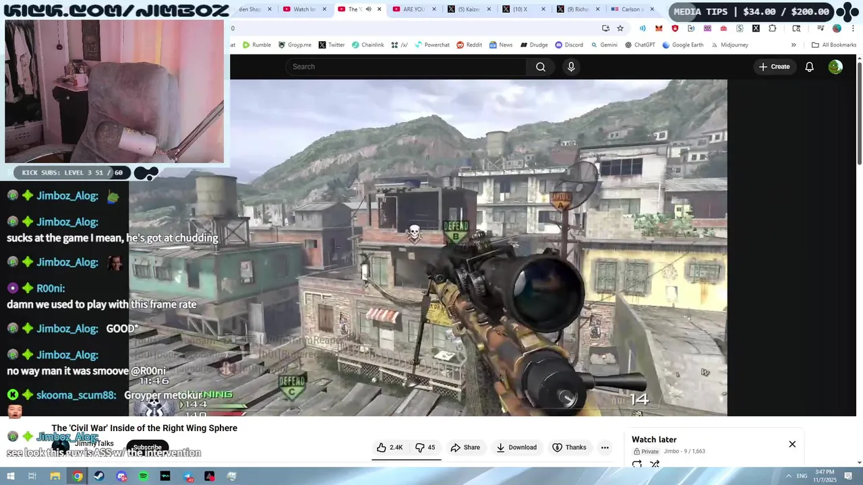
Task: Open the All Bookmarks folder
Action: tap(834, 45)
